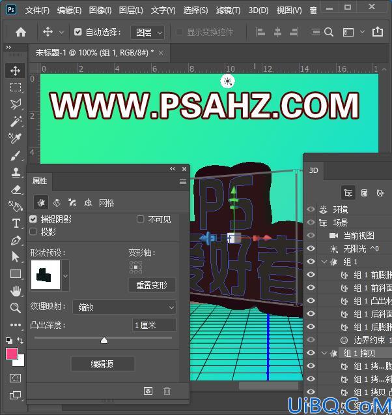This screenshot has height=415, width=392.
Task: Click the search magnifier in options bar
Action: [329, 32]
